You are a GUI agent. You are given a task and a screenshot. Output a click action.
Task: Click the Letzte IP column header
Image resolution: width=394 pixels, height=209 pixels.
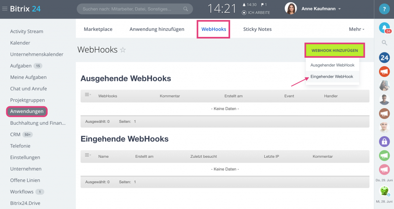coord(271,156)
